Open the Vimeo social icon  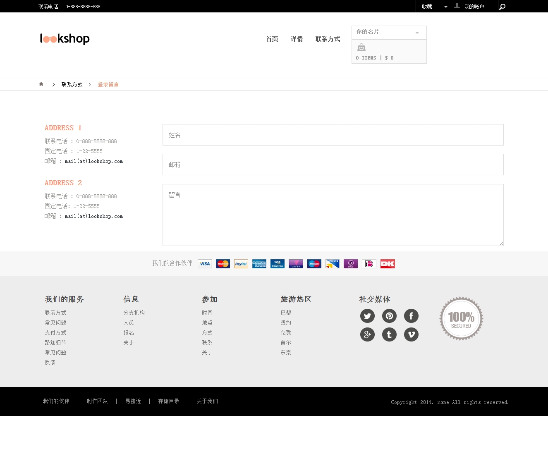tap(411, 334)
